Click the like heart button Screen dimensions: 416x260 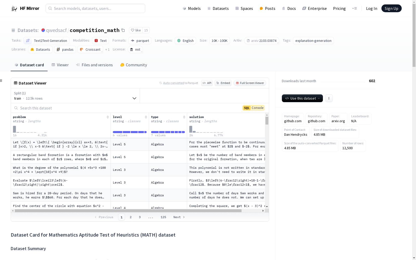[136, 30]
